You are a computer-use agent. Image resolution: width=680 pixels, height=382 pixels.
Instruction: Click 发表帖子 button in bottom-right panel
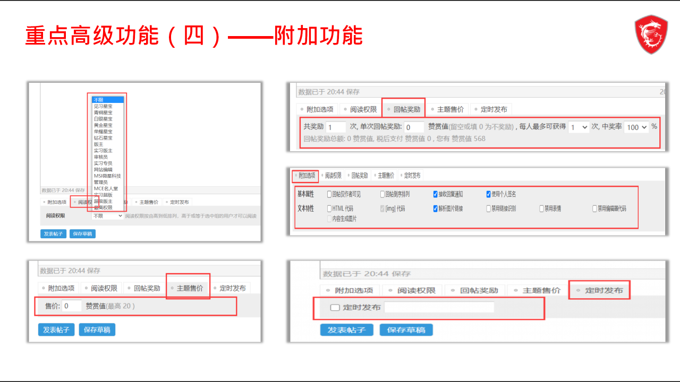347,330
